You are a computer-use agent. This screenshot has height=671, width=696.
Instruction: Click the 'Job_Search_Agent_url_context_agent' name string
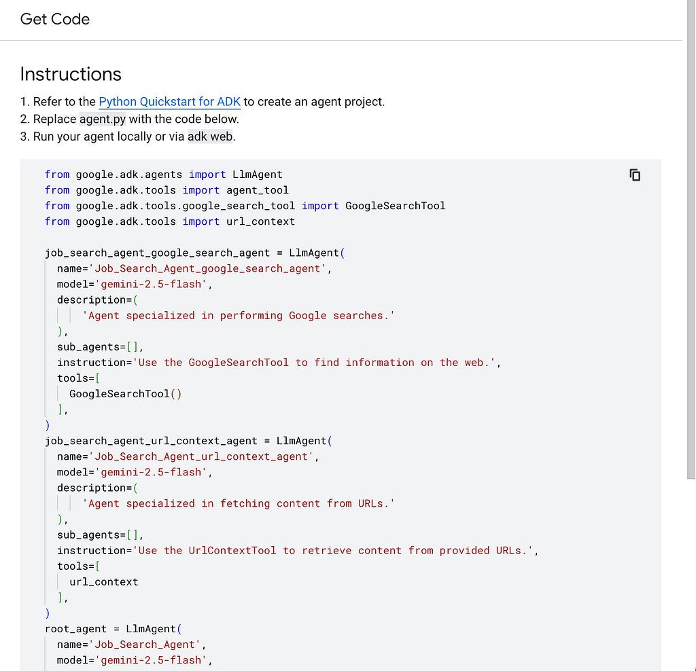201,456
